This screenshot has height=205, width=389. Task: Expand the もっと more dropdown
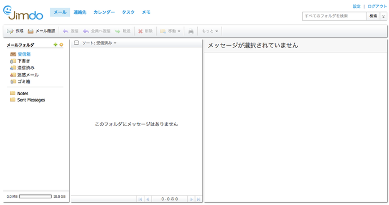(x=216, y=31)
